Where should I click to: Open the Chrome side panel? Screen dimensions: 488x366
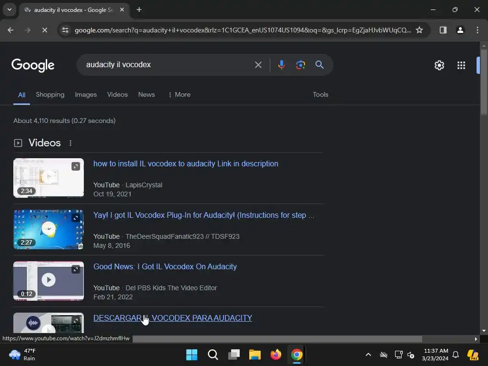point(443,30)
